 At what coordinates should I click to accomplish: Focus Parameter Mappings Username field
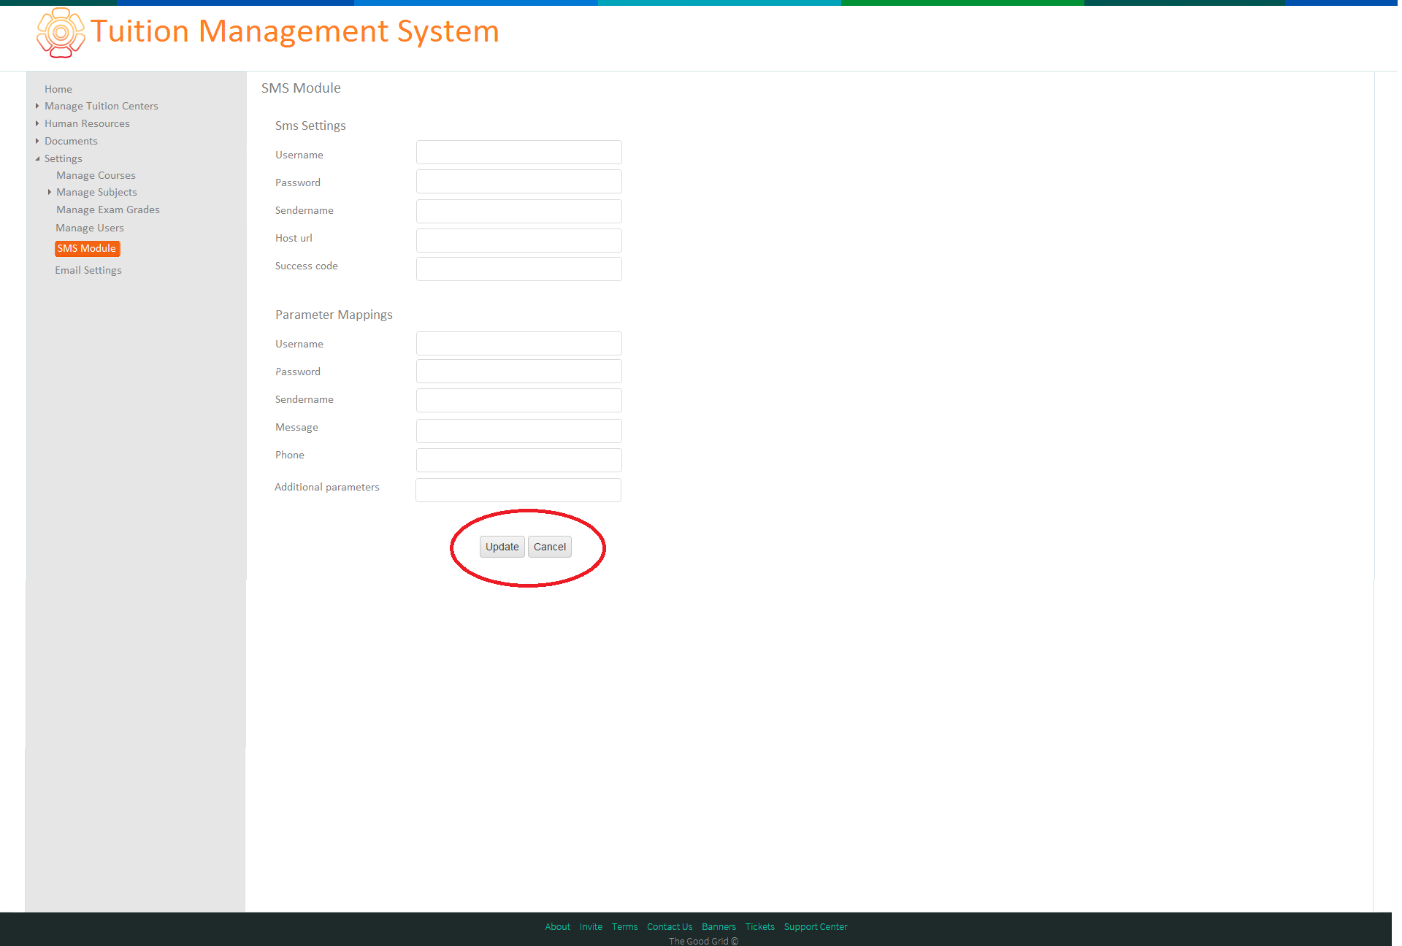(x=519, y=343)
